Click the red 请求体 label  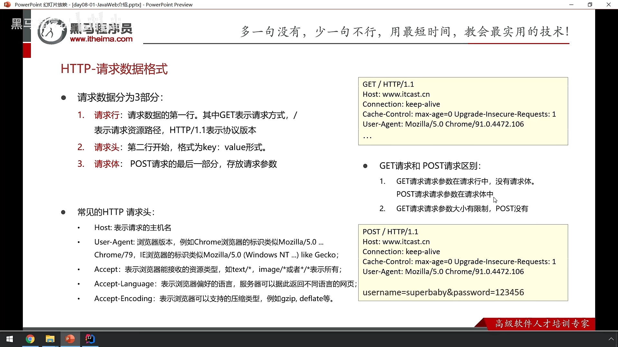pyautogui.click(x=107, y=164)
